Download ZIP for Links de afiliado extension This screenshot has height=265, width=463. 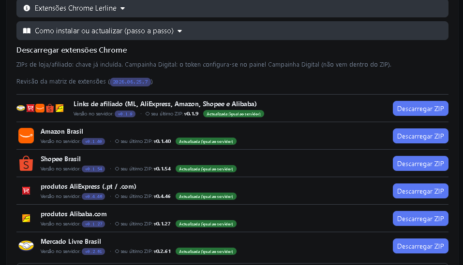click(420, 109)
